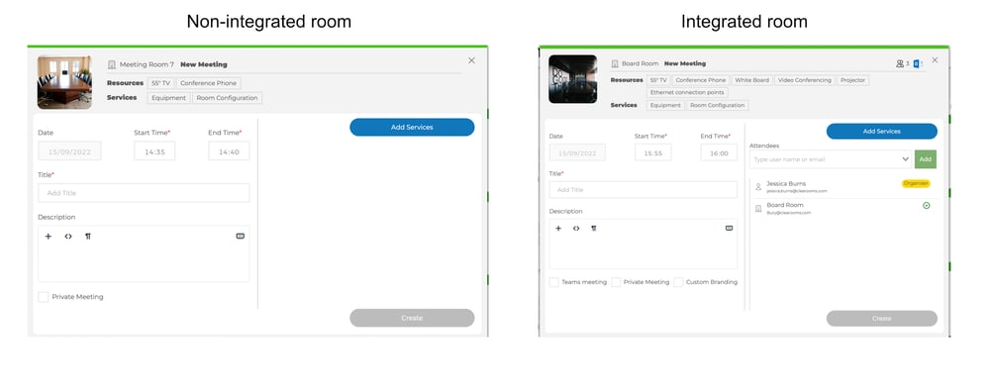Click the keyboard icon in Board Room description
The image size is (995, 391).
(x=729, y=228)
